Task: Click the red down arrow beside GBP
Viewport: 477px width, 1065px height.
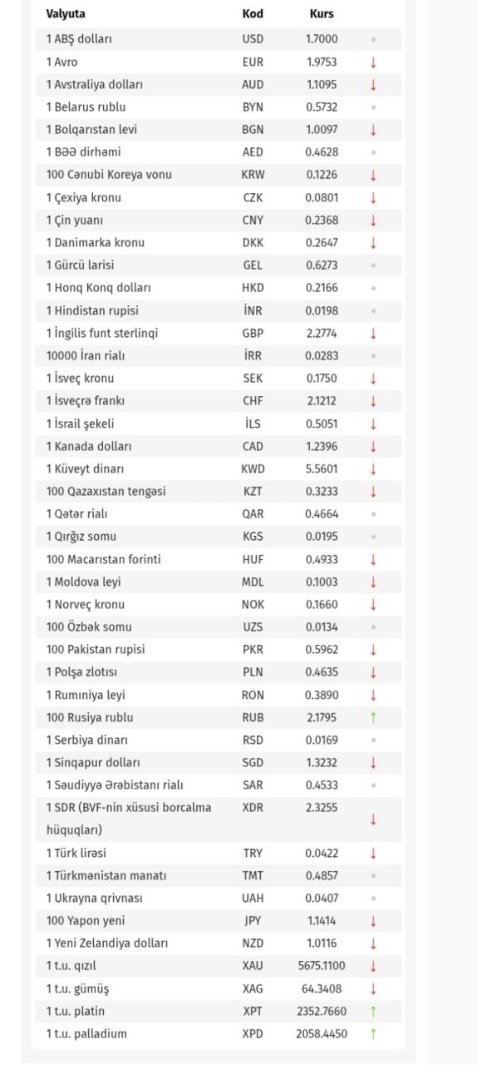Action: coord(373,333)
